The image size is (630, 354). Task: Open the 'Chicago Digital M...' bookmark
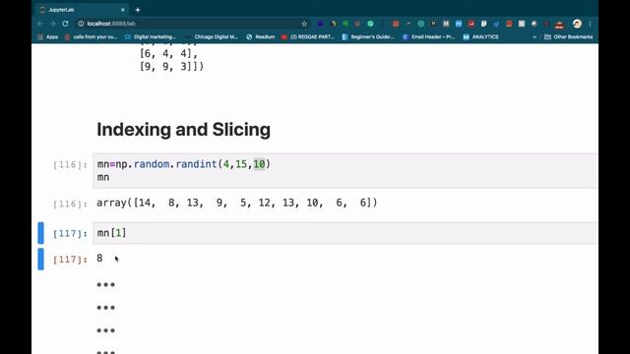pyautogui.click(x=212, y=37)
